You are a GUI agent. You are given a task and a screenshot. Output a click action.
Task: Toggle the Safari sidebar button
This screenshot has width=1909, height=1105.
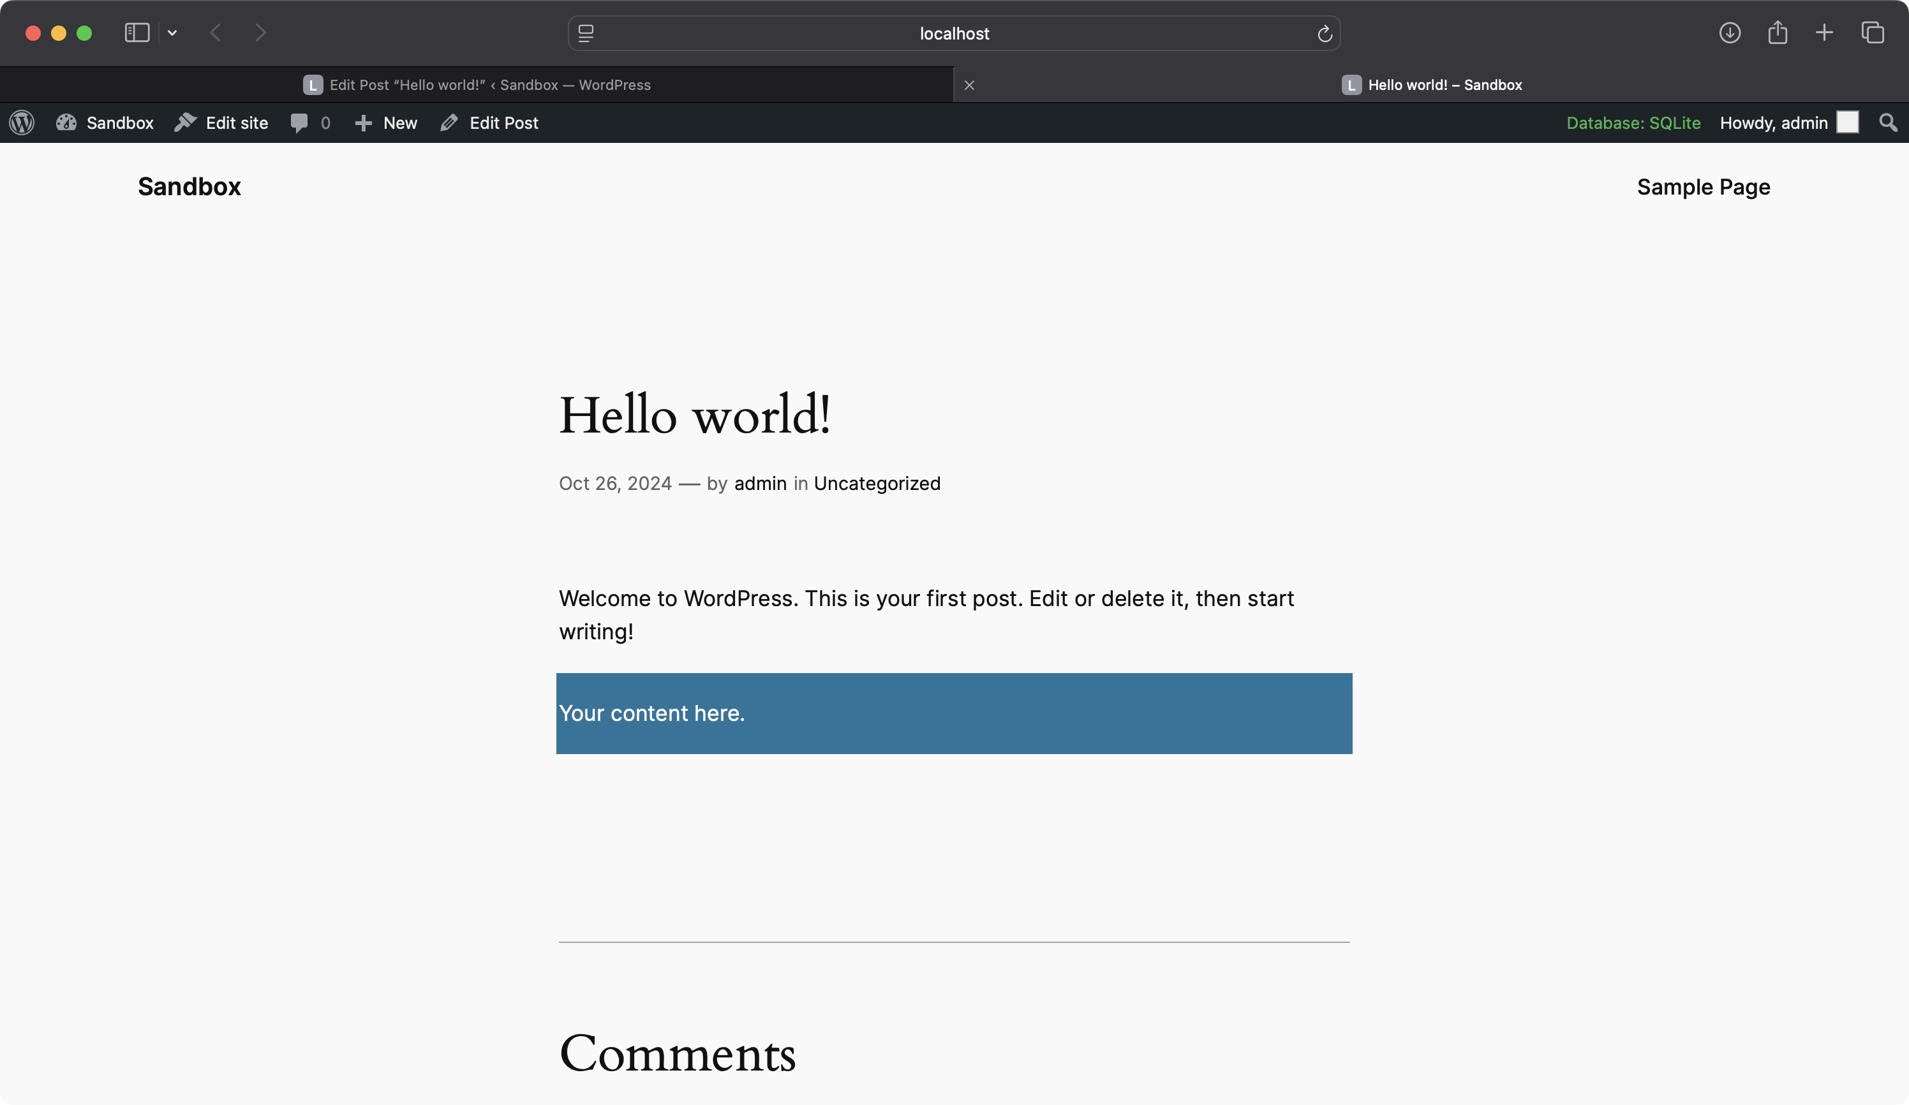[x=137, y=33]
